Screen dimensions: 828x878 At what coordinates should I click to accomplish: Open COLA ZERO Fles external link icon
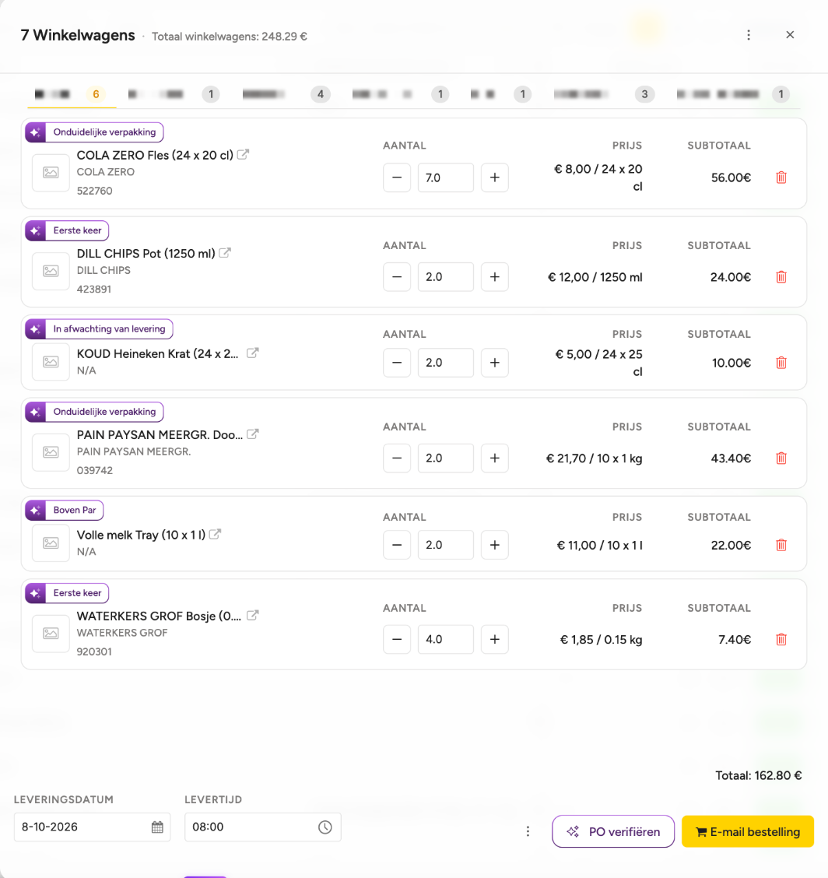point(243,154)
